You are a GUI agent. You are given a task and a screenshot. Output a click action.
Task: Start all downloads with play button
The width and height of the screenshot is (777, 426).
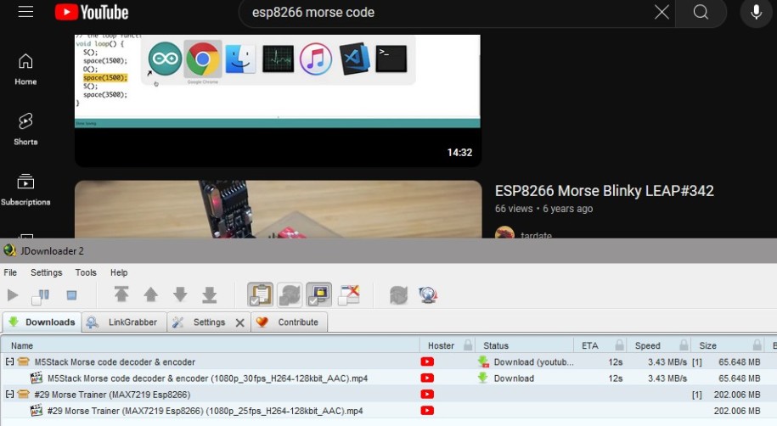click(x=13, y=295)
